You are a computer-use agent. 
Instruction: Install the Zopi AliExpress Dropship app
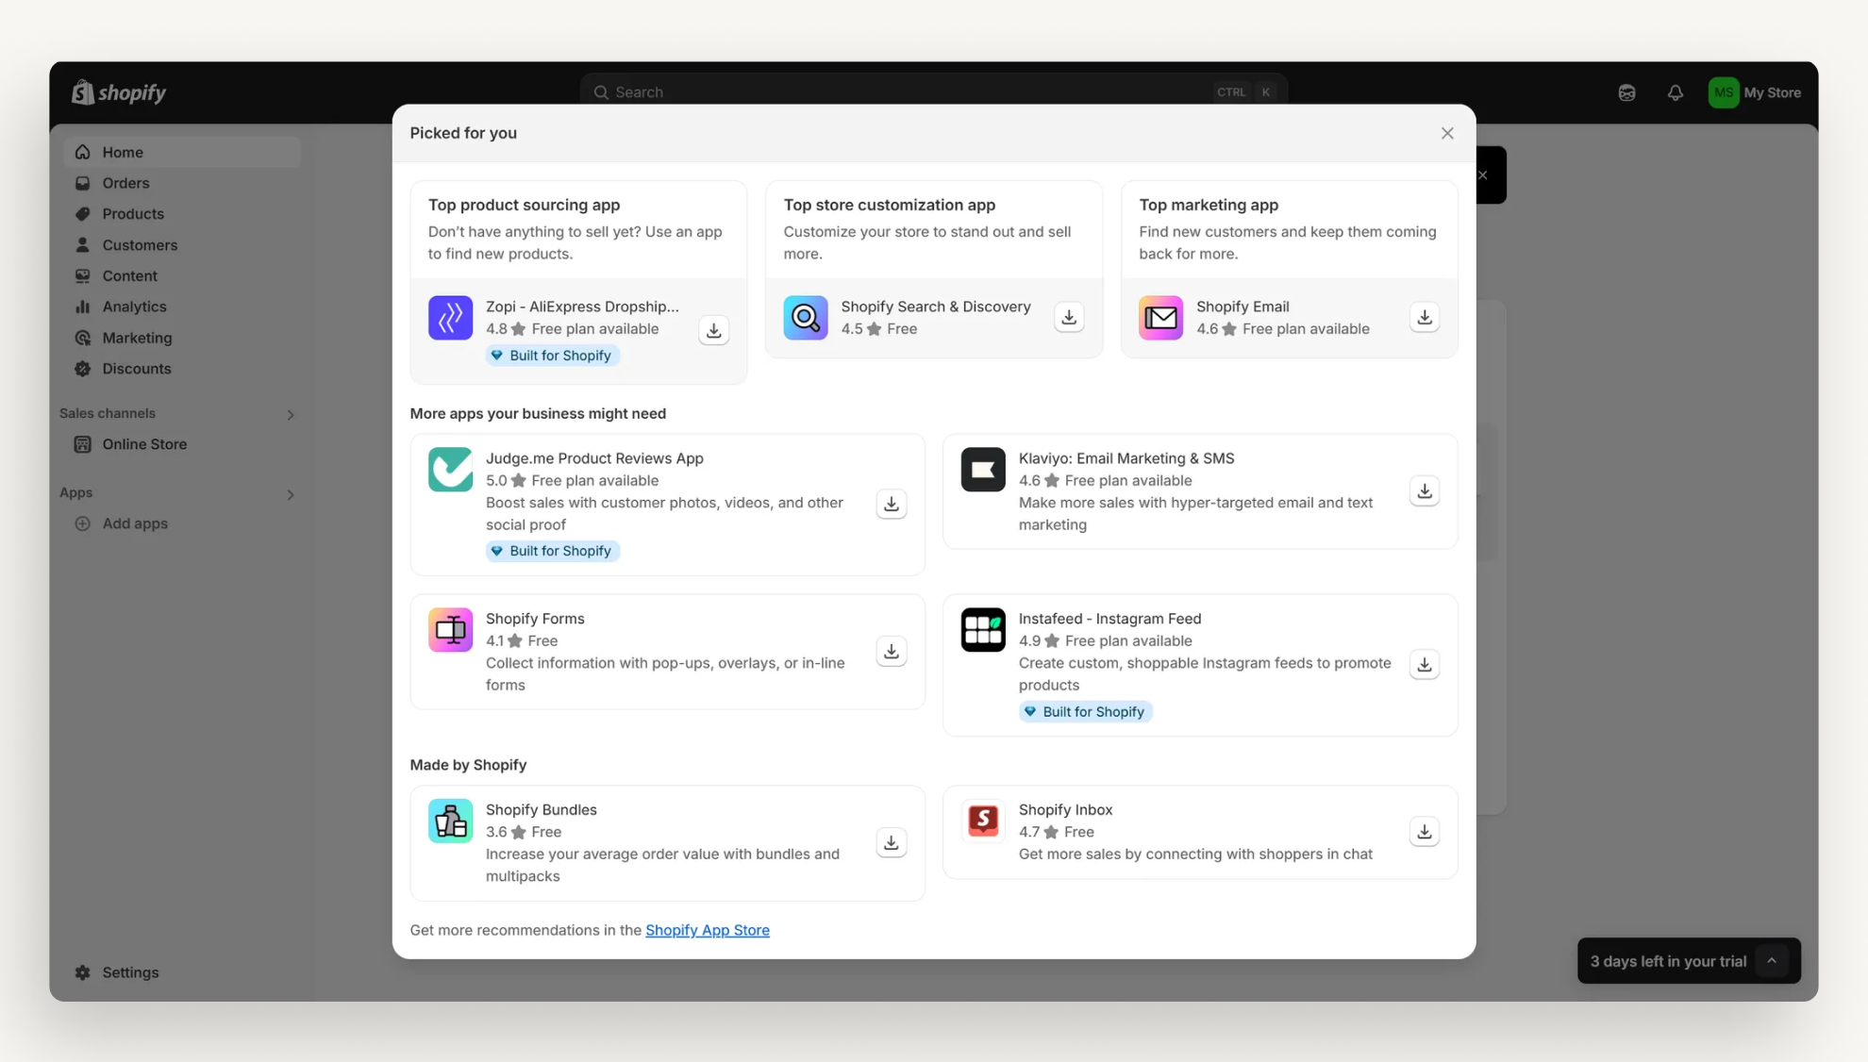coord(713,330)
